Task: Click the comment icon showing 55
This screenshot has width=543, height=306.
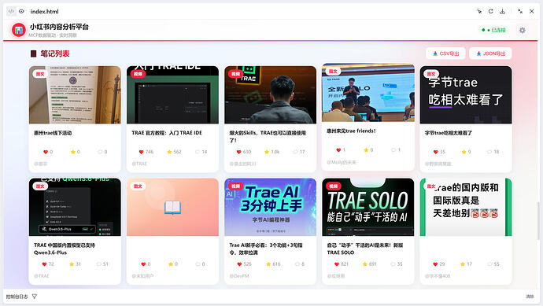Action: tap(489, 264)
